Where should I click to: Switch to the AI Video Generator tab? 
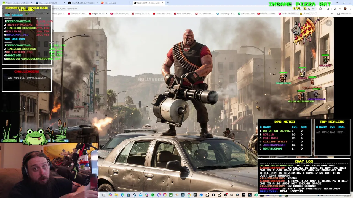[x=17, y=3]
